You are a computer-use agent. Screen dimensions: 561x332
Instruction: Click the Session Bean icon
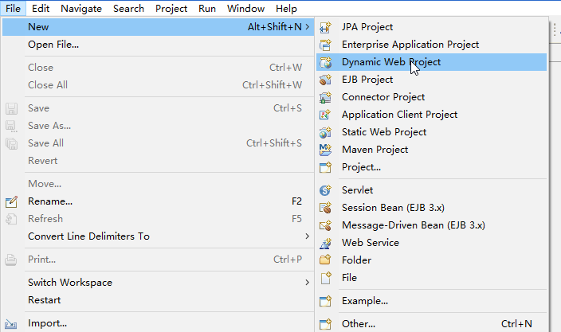click(325, 208)
